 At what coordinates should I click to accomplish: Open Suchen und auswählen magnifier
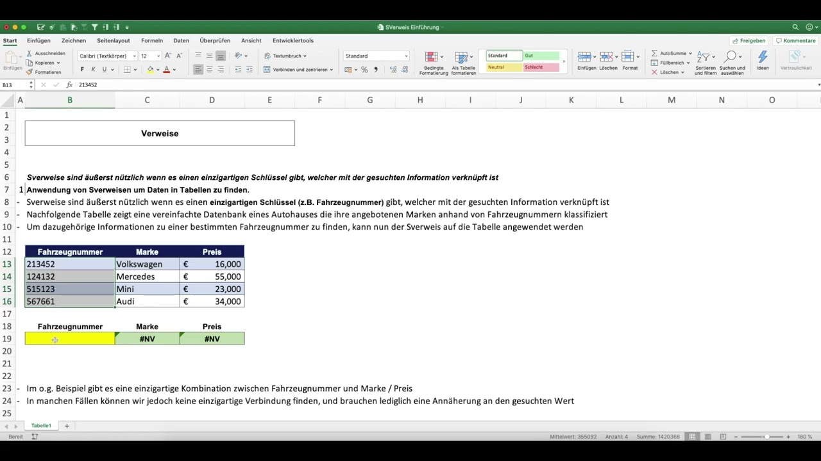pyautogui.click(x=732, y=64)
